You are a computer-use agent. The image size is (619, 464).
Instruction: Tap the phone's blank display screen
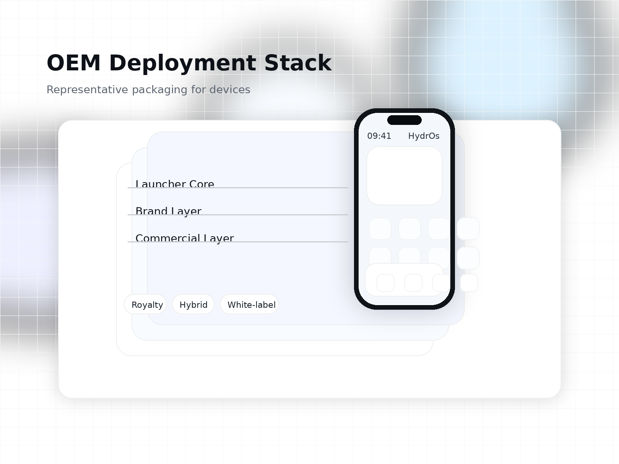(x=405, y=176)
